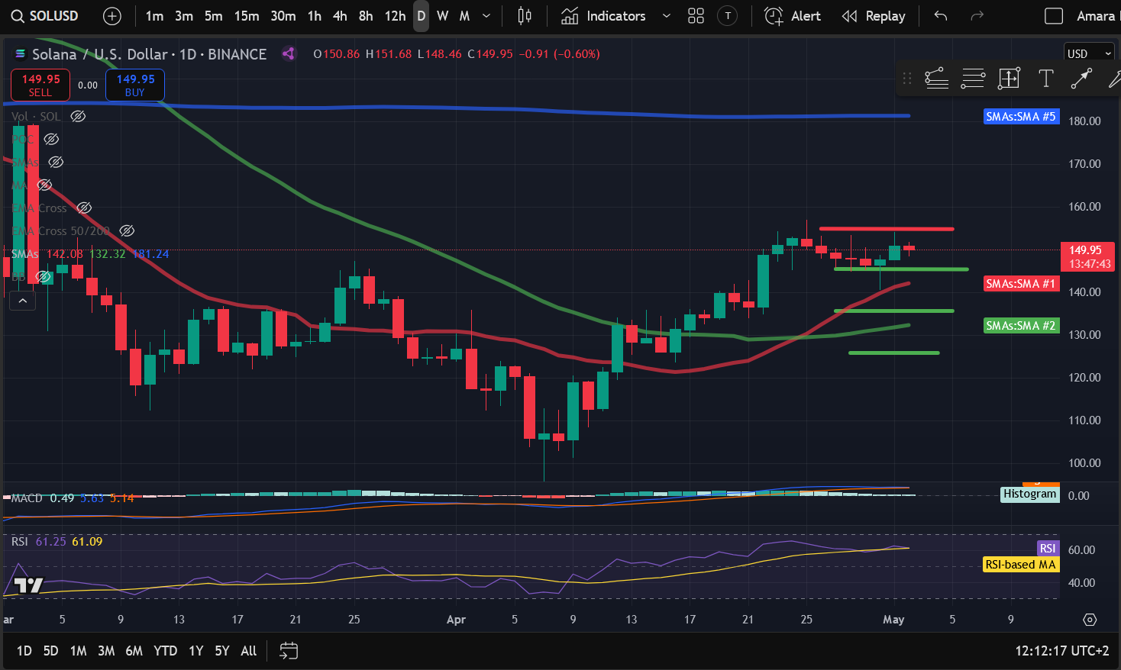Select the YTD date range
The height and width of the screenshot is (670, 1121).
click(x=165, y=651)
